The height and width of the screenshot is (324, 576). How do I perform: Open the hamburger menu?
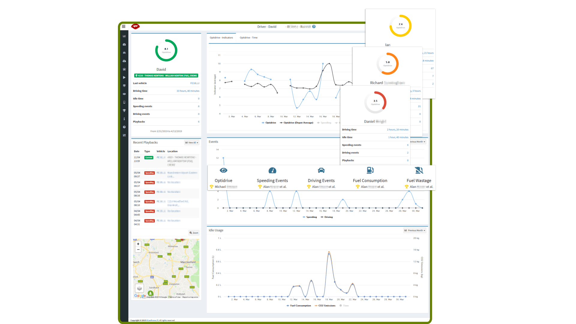click(x=124, y=26)
